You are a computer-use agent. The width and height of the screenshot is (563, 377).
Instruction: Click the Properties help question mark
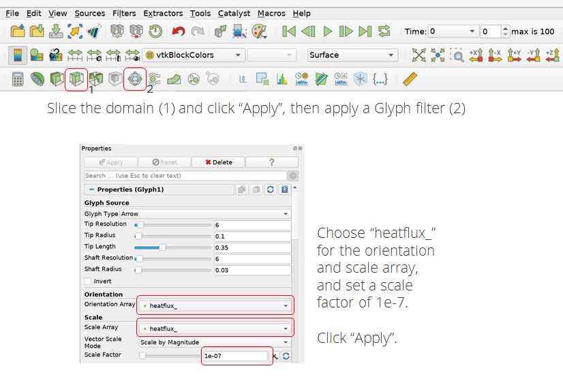(x=271, y=162)
